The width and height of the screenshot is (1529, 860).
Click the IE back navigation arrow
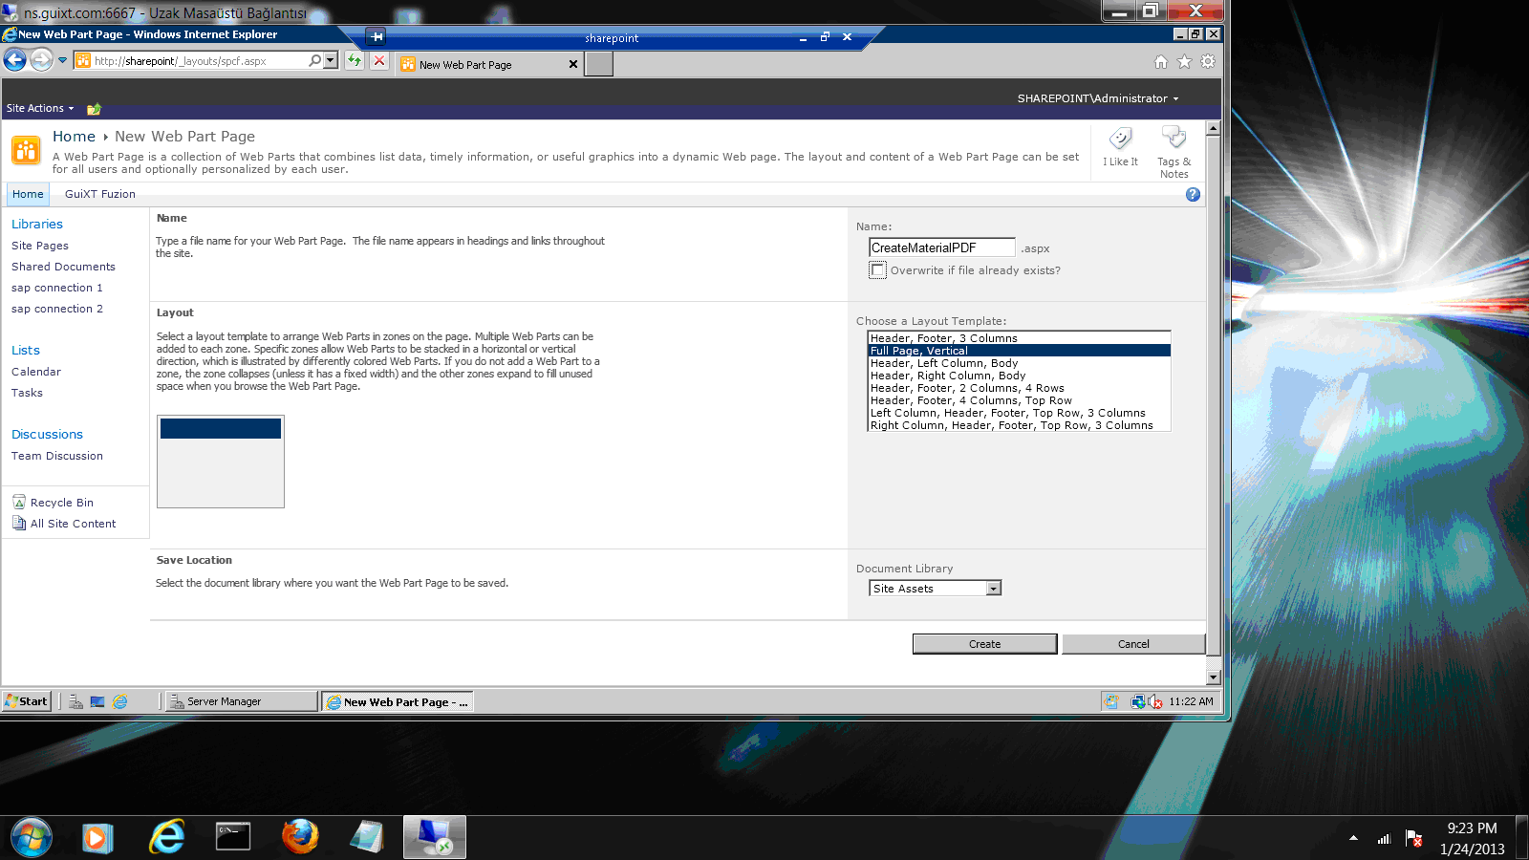point(14,60)
